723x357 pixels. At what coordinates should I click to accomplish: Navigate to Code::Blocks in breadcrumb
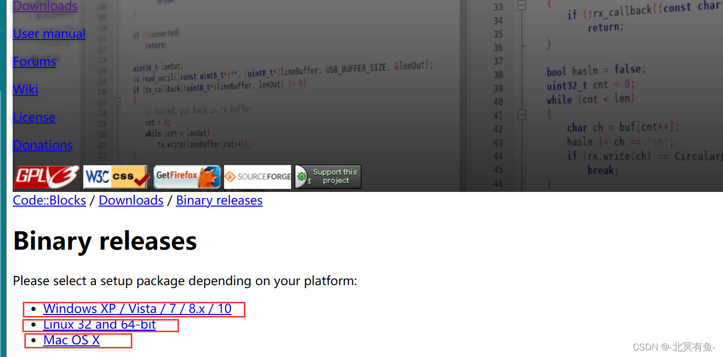(49, 201)
